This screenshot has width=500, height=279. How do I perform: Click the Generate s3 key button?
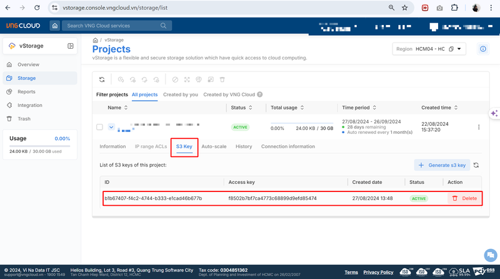[x=441, y=165]
